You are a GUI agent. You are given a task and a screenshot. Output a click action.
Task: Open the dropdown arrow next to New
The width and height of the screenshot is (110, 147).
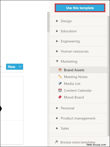click(x=20, y=67)
